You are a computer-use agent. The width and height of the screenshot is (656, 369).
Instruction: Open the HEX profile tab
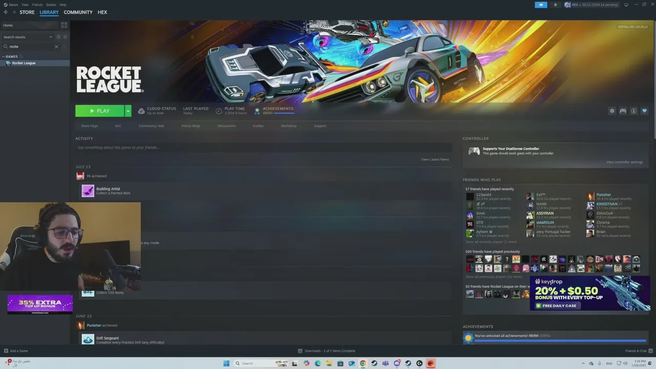tap(102, 12)
